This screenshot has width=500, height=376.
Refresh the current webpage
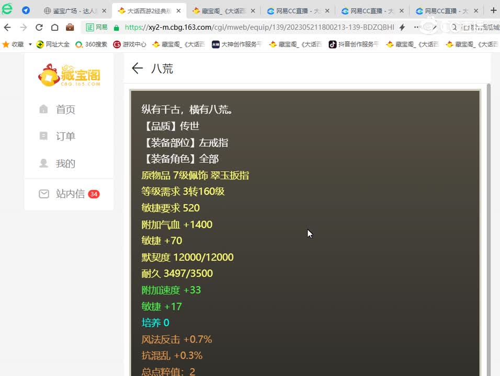[40, 27]
